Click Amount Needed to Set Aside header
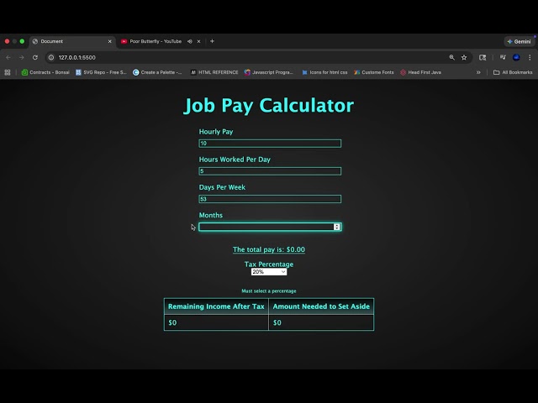 tap(321, 306)
